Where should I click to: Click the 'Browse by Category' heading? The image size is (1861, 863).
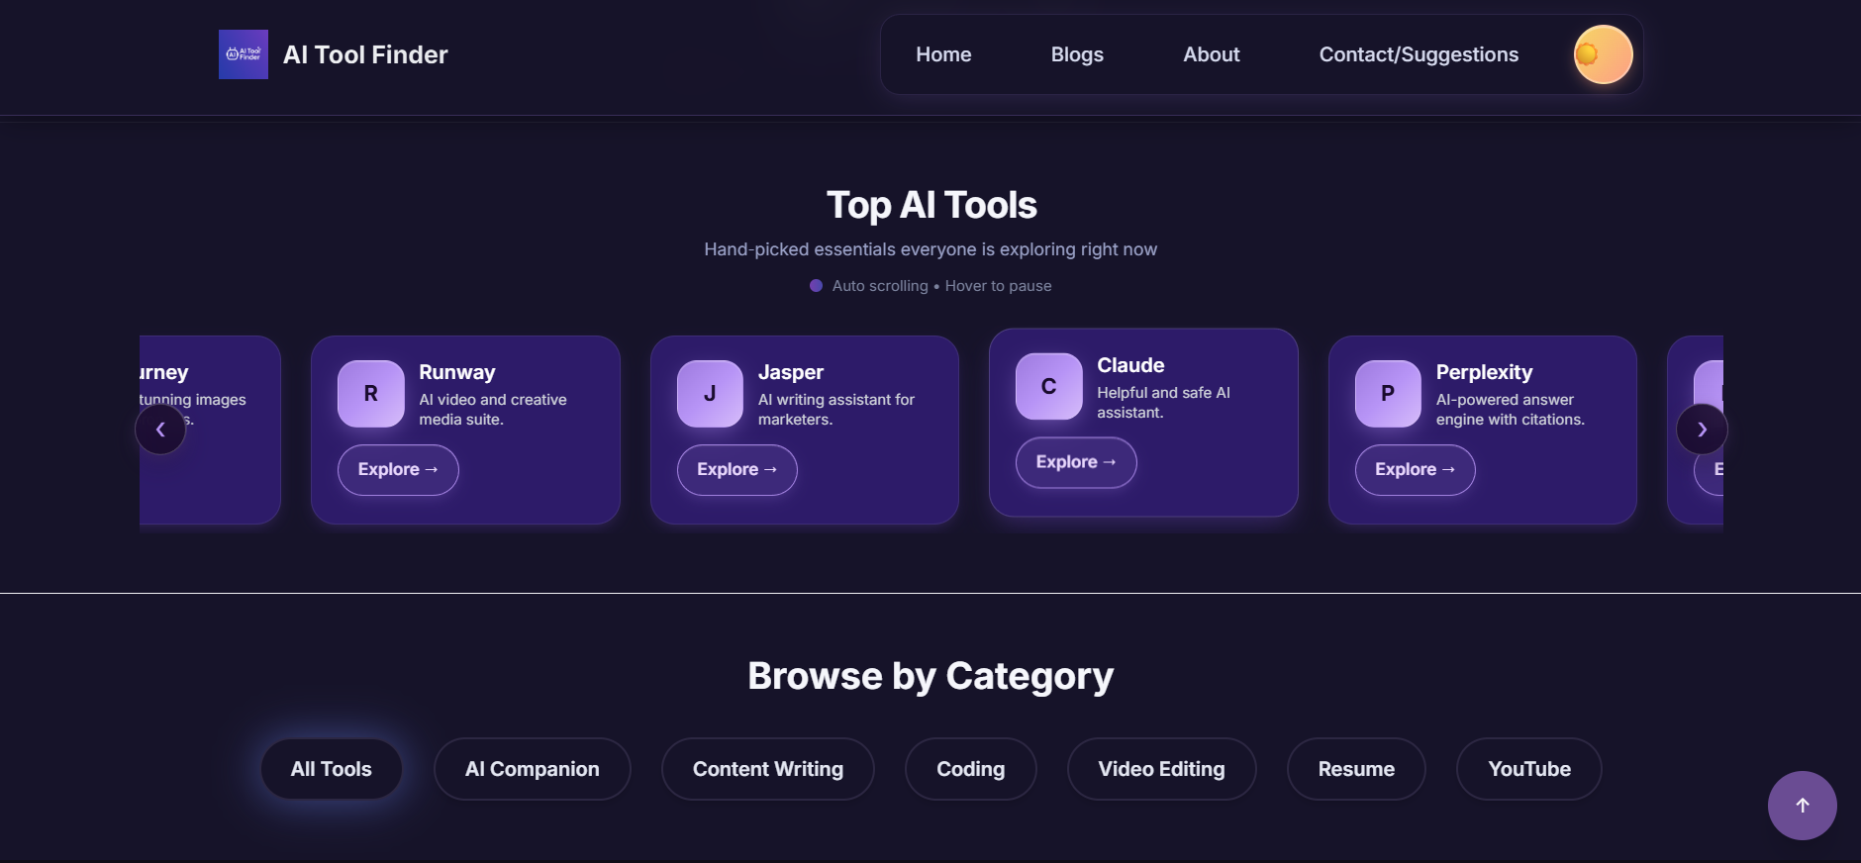[930, 676]
